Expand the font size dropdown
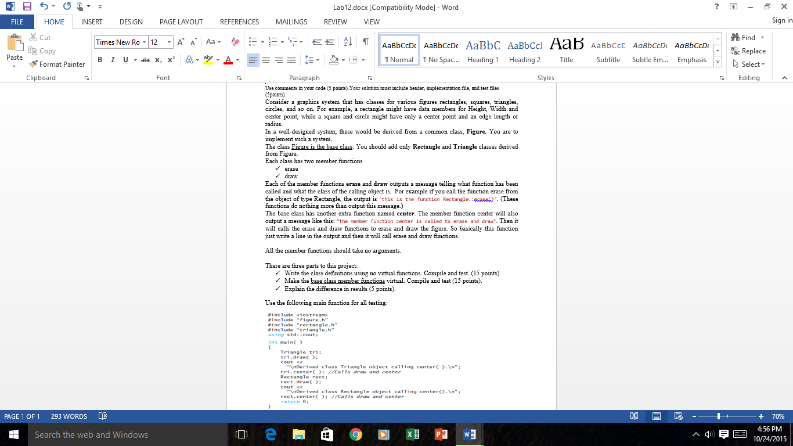 [170, 42]
